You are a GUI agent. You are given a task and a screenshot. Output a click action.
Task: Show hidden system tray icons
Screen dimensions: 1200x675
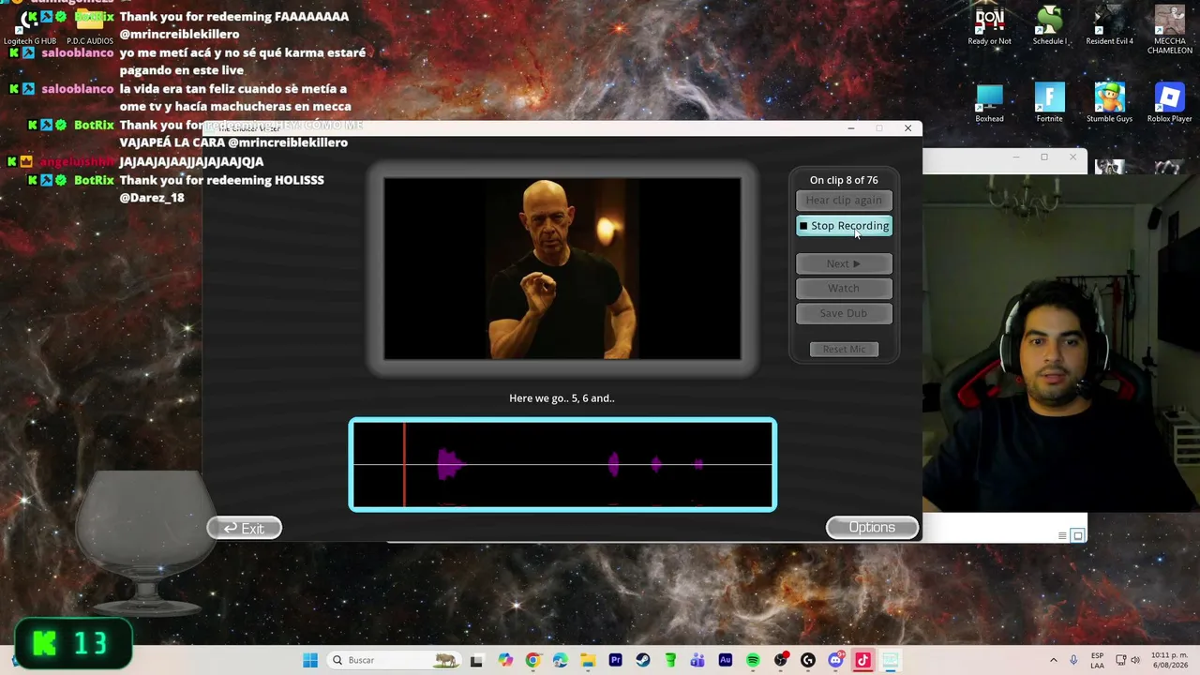pyautogui.click(x=1053, y=660)
